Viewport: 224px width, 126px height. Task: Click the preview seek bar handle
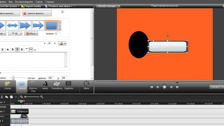(177, 82)
